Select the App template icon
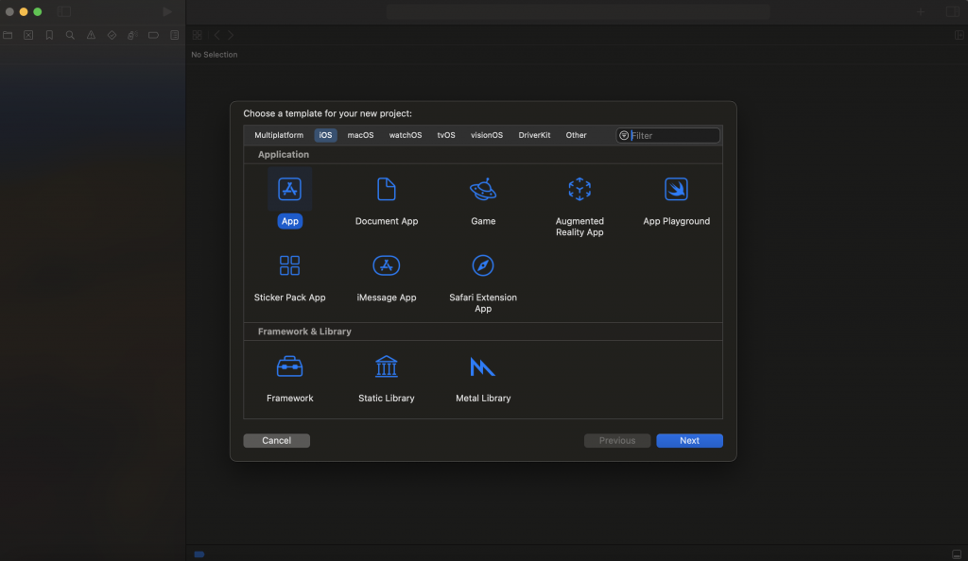 pyautogui.click(x=289, y=189)
